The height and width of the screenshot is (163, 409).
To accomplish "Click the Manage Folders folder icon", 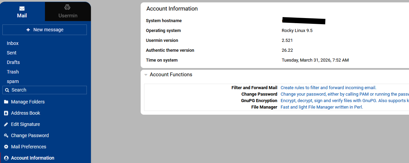I will click(6, 102).
